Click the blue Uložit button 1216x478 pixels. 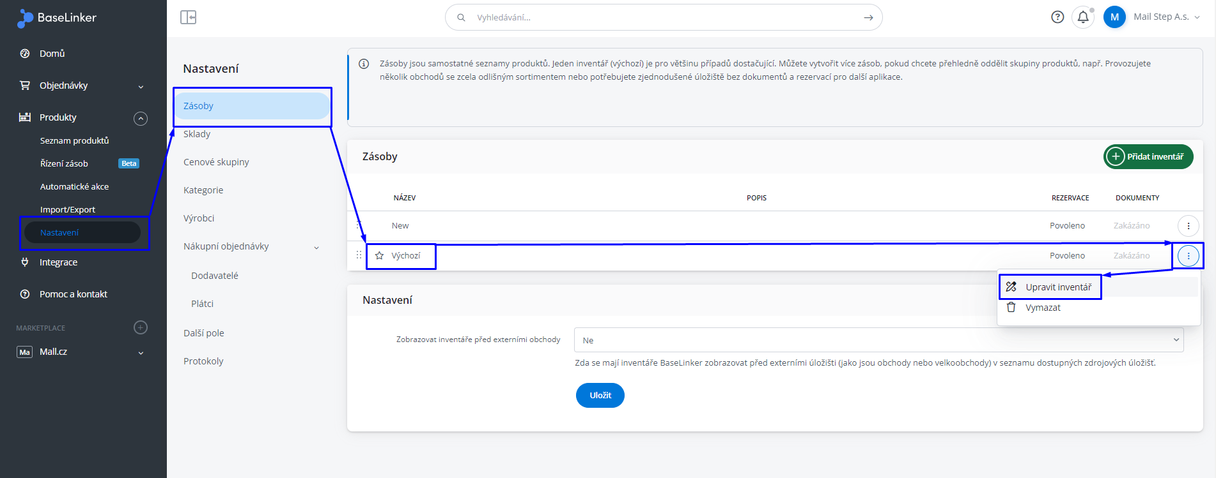(600, 395)
